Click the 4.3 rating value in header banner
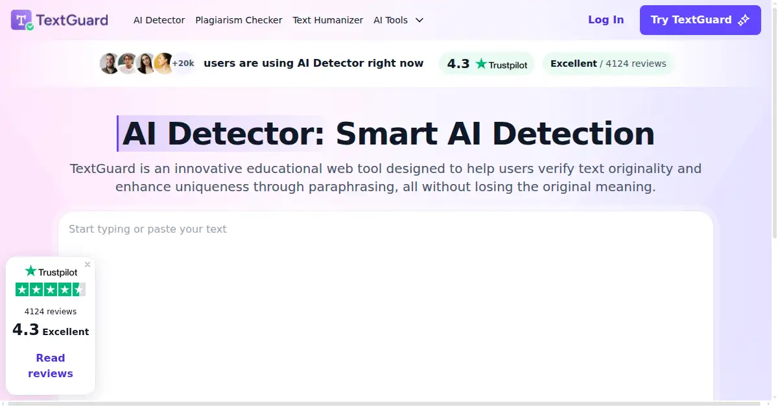The width and height of the screenshot is (778, 407). coord(458,64)
